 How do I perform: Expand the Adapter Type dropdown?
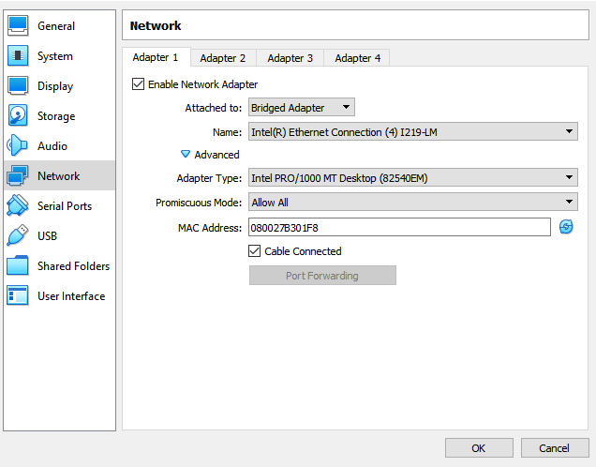(x=412, y=177)
